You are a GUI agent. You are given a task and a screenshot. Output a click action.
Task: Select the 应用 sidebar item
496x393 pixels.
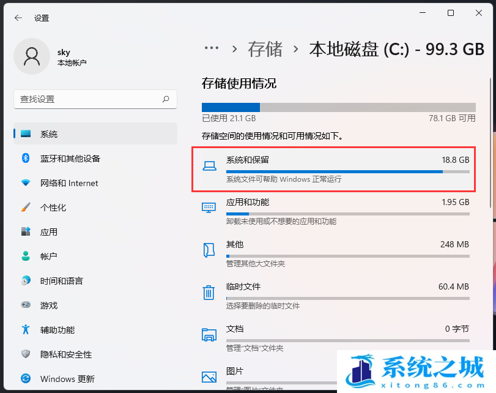(49, 232)
